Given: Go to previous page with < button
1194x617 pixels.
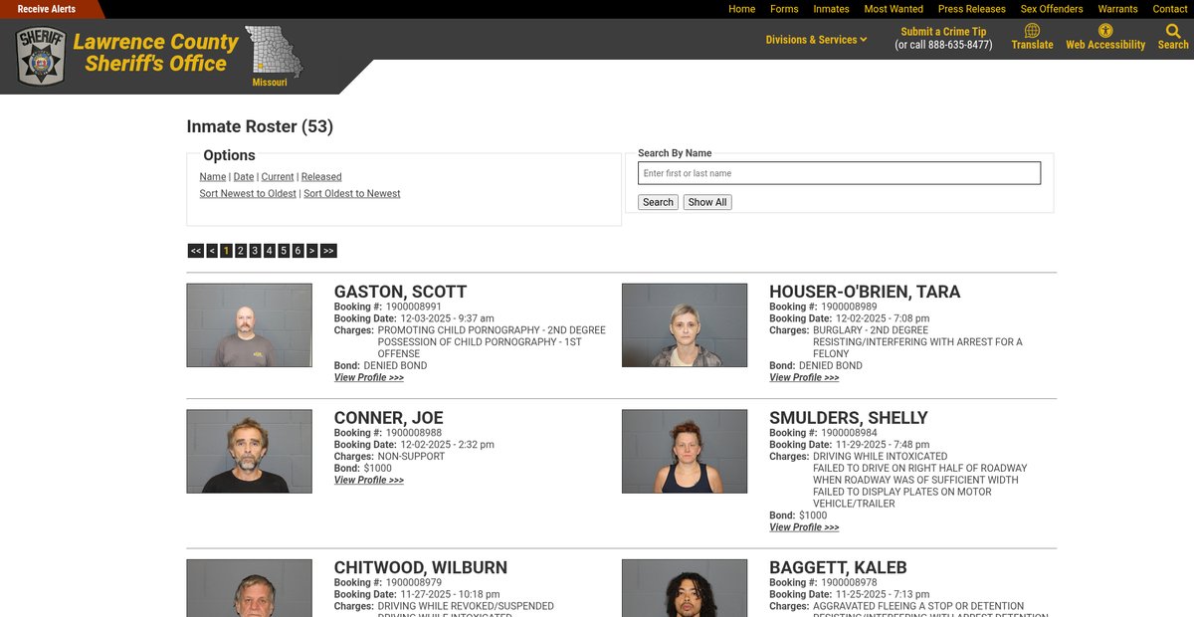Looking at the screenshot, I should [x=212, y=251].
